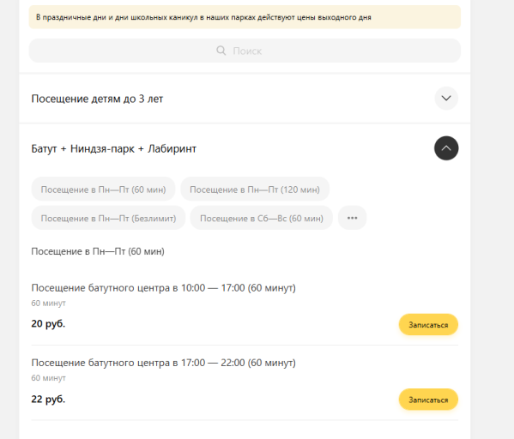Book the 22 руб. visit with Записаться
This screenshot has width=514, height=439.
tap(428, 400)
